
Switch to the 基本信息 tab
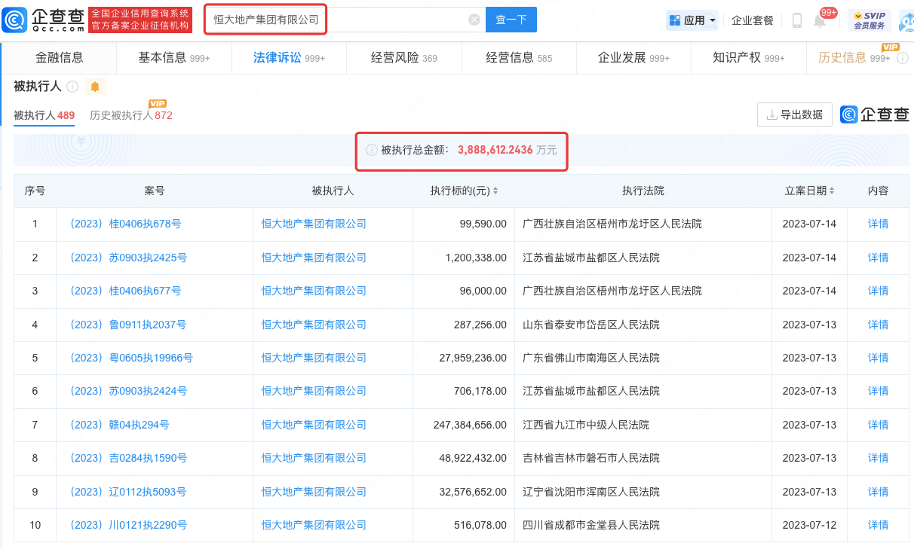coord(174,58)
